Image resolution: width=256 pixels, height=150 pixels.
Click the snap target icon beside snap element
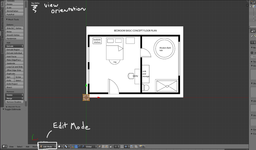[132, 146]
